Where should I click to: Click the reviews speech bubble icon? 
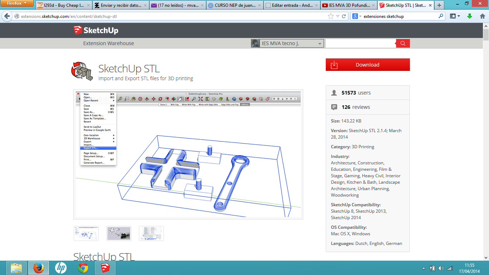pyautogui.click(x=334, y=107)
